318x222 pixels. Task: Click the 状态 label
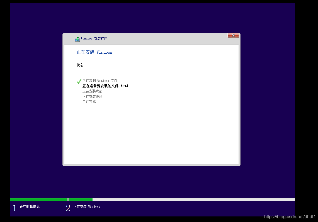tap(80, 65)
